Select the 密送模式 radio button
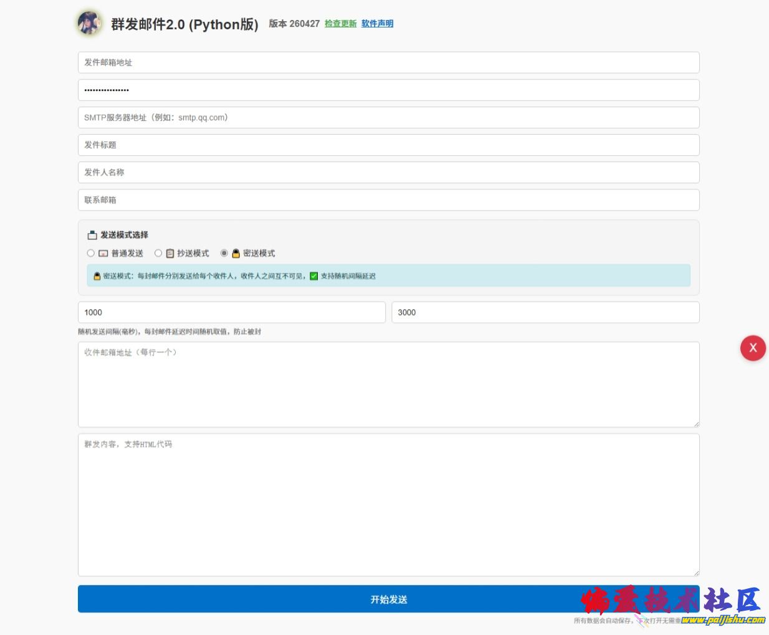769x635 pixels. (224, 253)
